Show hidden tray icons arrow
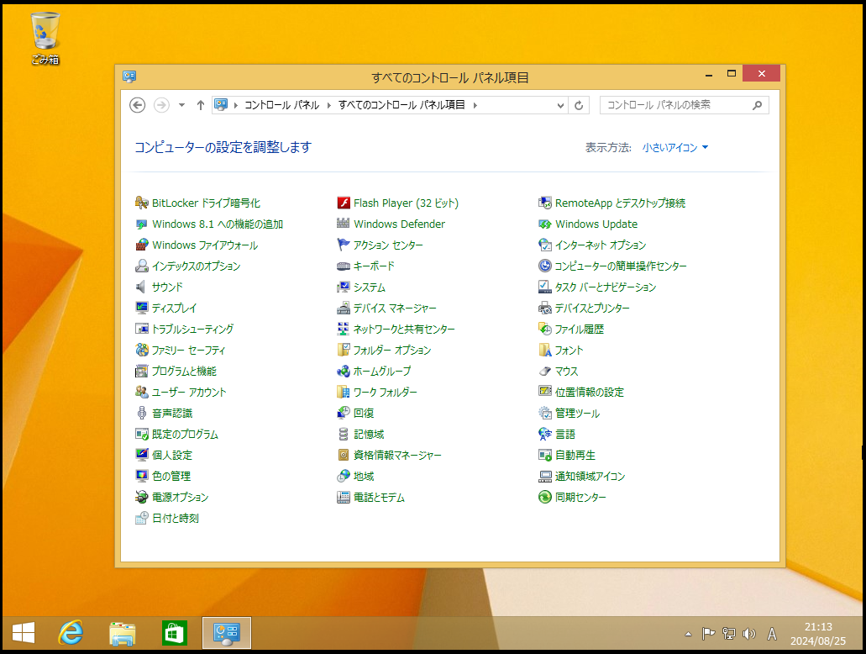 (x=688, y=634)
